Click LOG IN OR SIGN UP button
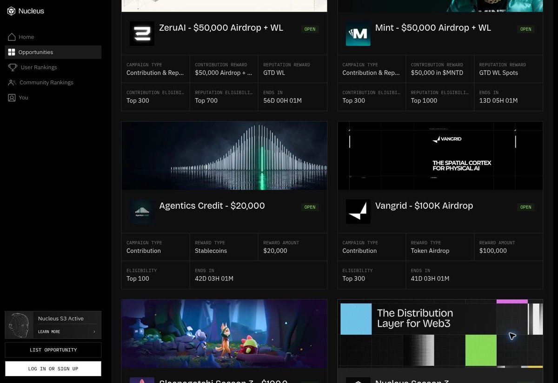This screenshot has width=558, height=383. (x=53, y=369)
